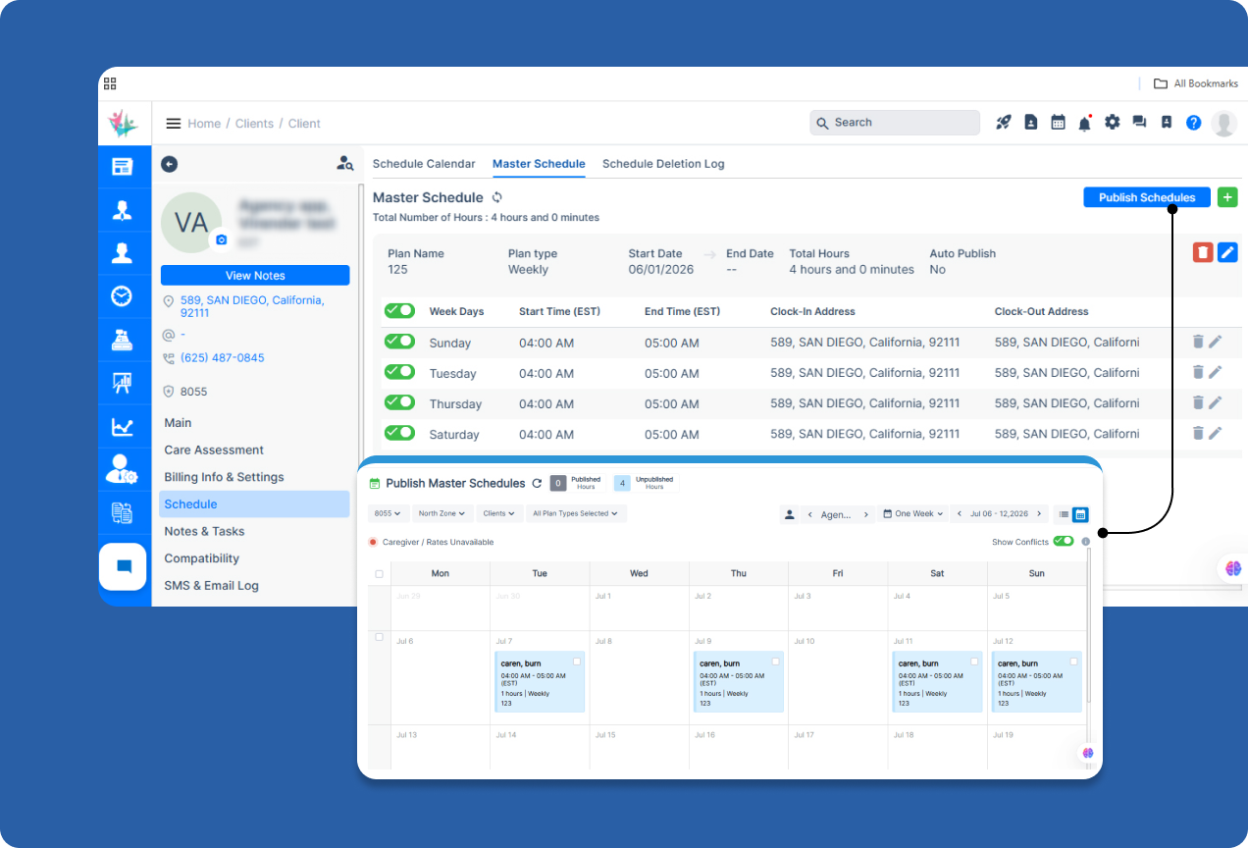Toggle the Thursday schedule switch
The image size is (1248, 848).
[399, 401]
